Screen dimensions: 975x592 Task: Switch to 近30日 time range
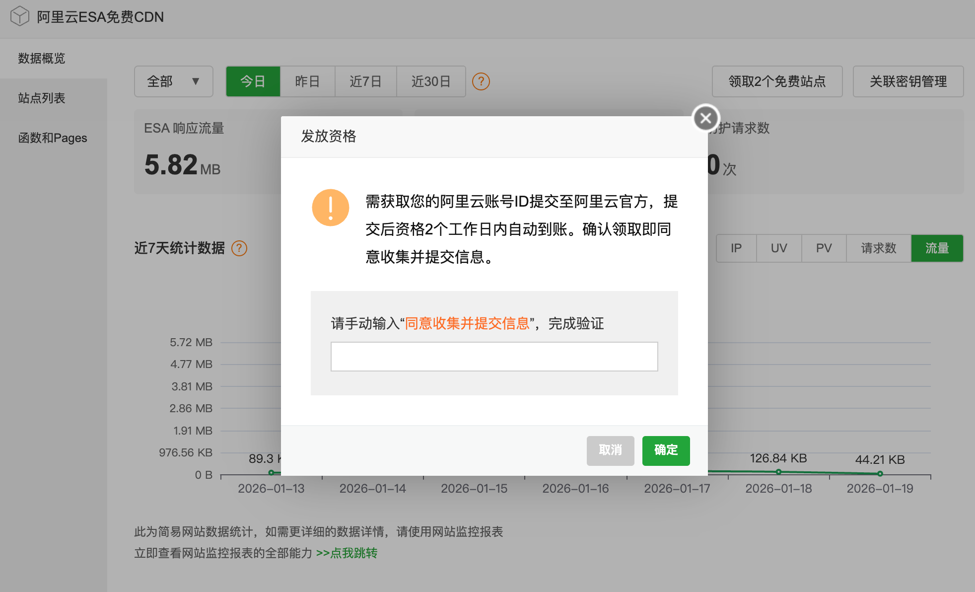coord(431,81)
